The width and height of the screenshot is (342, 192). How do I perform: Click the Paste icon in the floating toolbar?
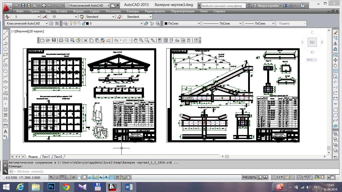tap(97, 40)
